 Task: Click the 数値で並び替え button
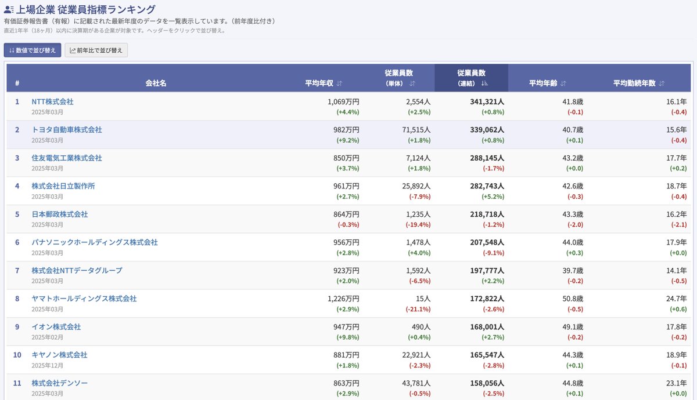(x=33, y=50)
